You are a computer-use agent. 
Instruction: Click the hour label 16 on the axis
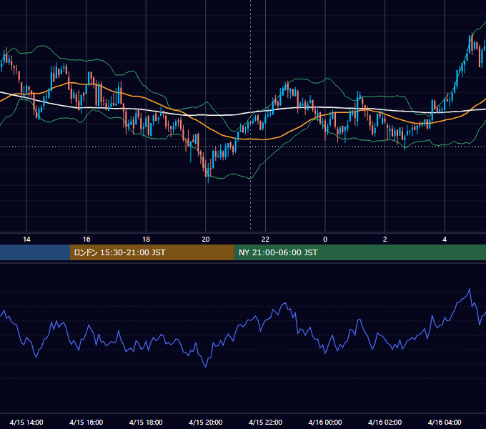86,240
